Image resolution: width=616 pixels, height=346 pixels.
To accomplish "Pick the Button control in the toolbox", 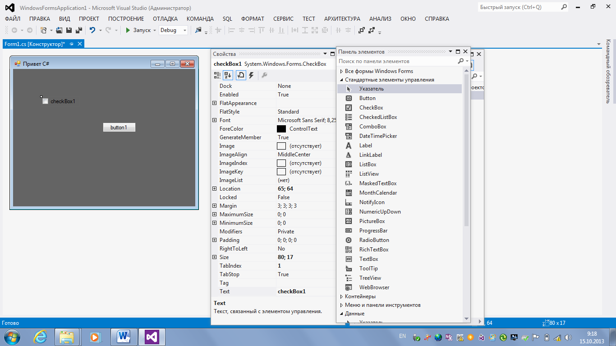I will click(x=400, y=98).
